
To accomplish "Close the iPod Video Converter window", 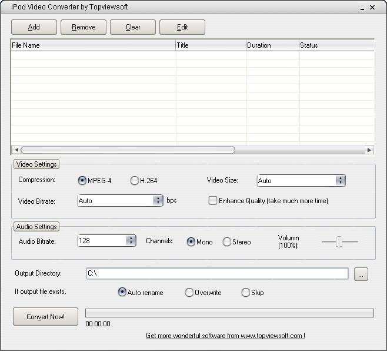I will click(x=372, y=8).
